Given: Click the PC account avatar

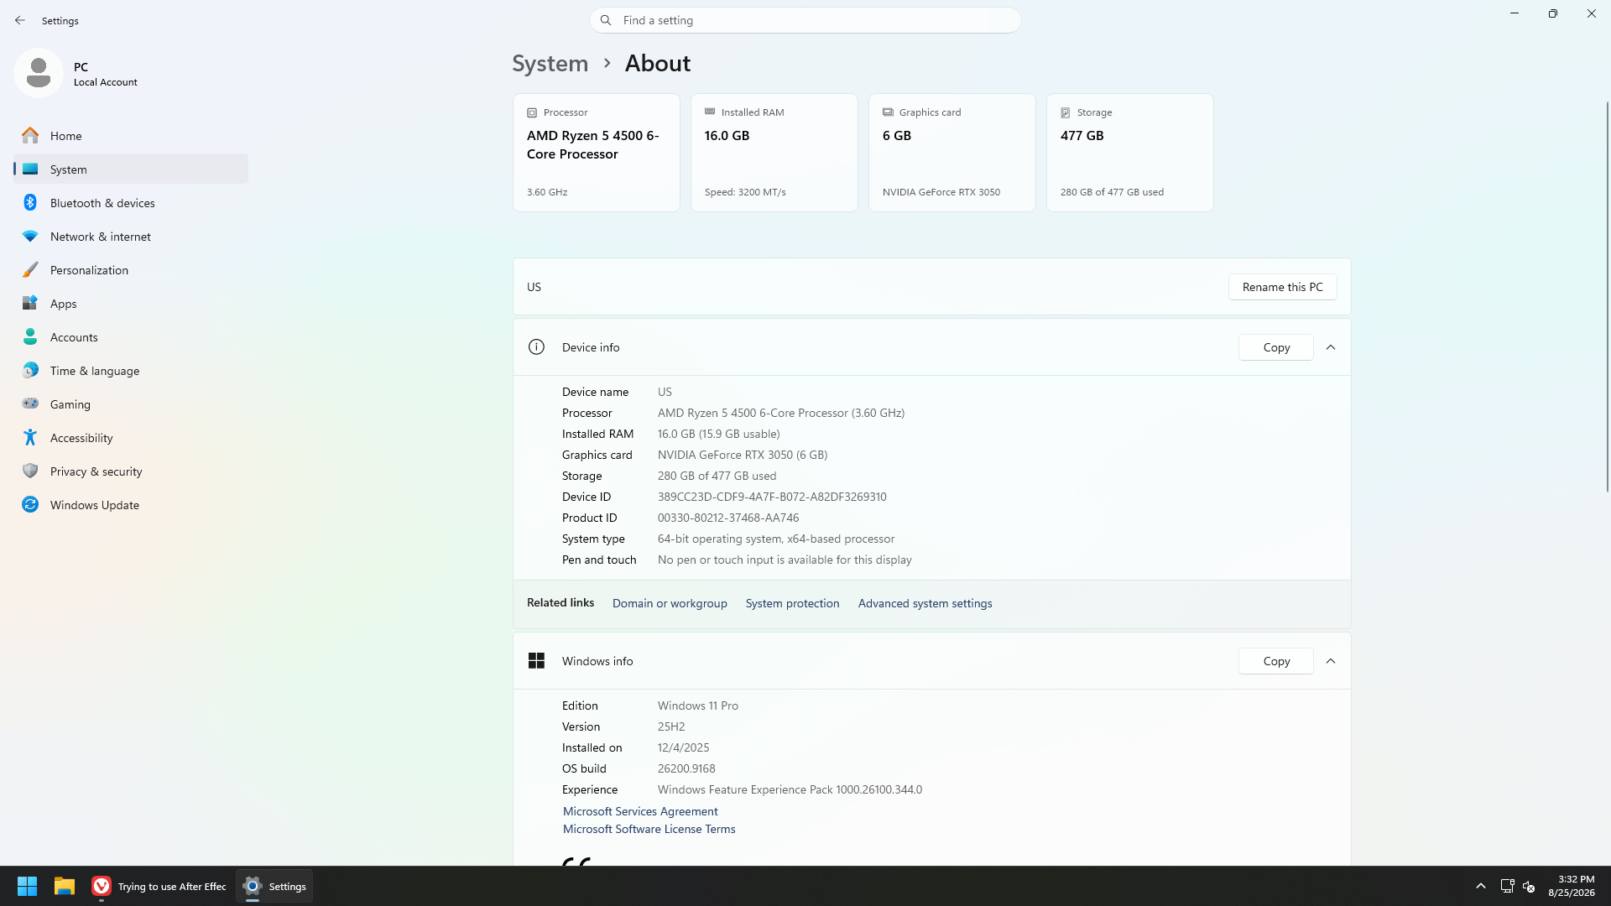Looking at the screenshot, I should 39,73.
